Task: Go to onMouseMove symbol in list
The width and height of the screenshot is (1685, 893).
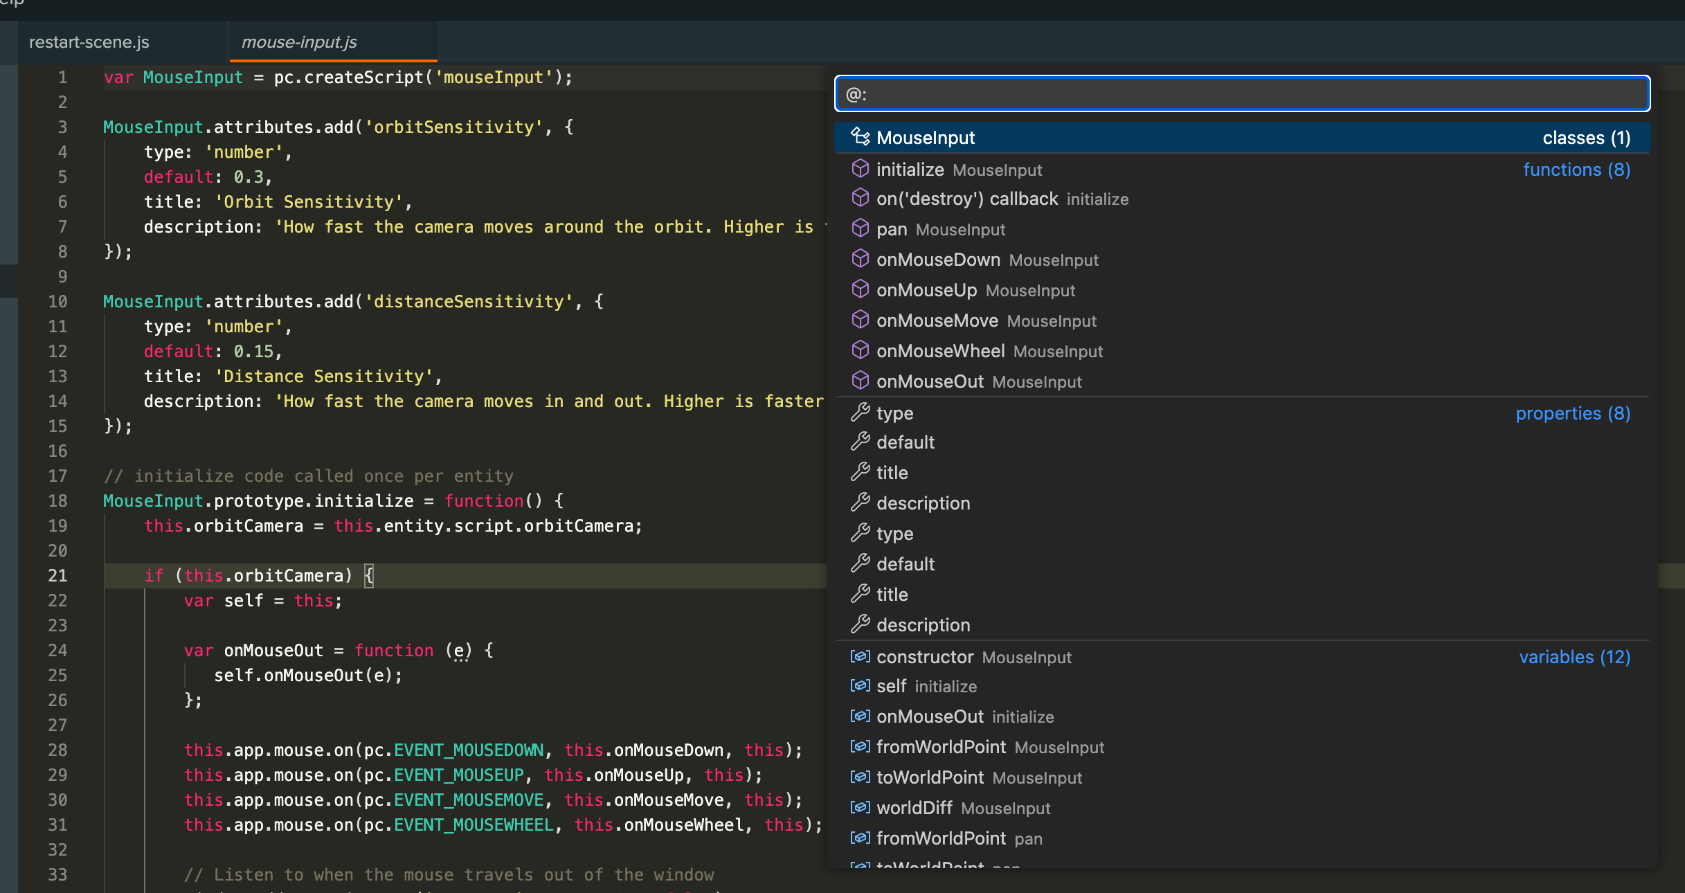Action: point(937,321)
